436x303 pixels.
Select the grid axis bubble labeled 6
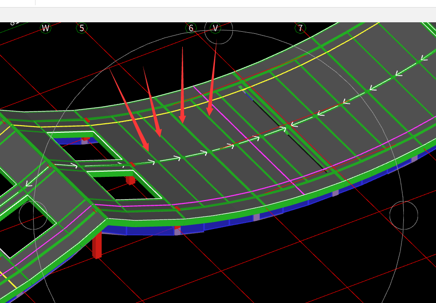click(191, 28)
